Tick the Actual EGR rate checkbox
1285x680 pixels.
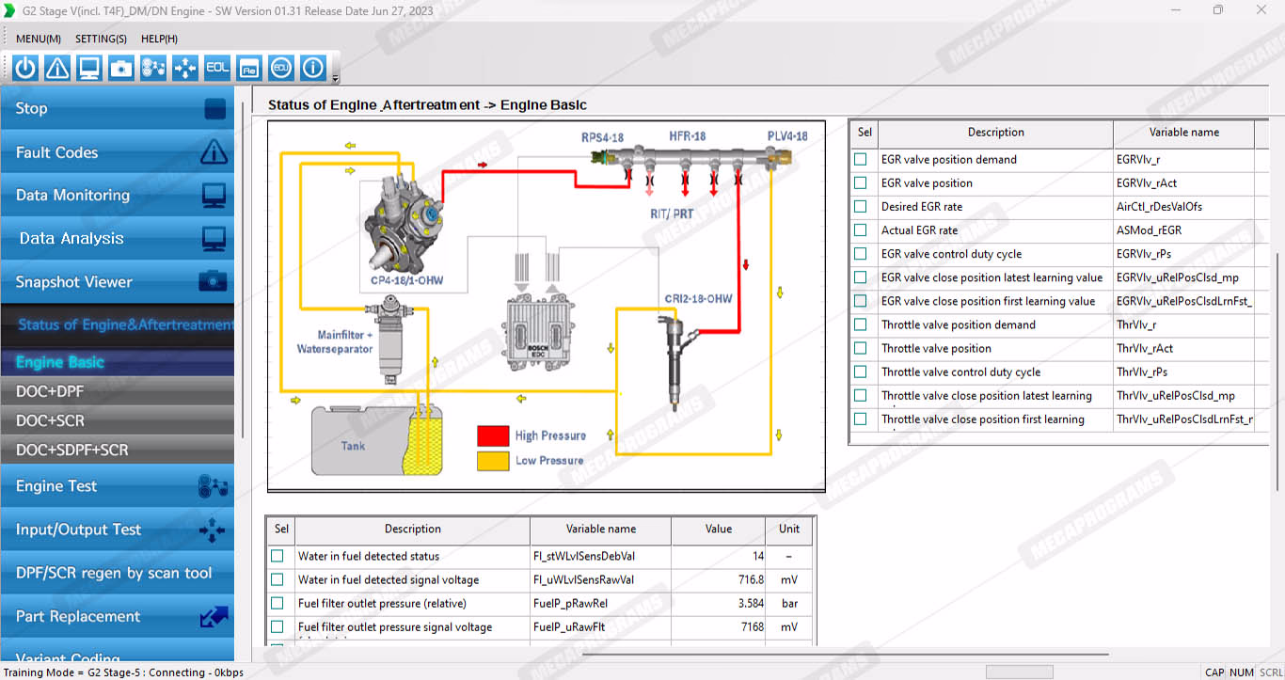click(x=860, y=230)
